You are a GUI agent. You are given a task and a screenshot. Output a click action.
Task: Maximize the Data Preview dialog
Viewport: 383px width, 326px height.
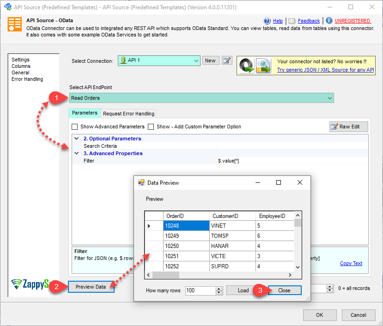coord(279,182)
